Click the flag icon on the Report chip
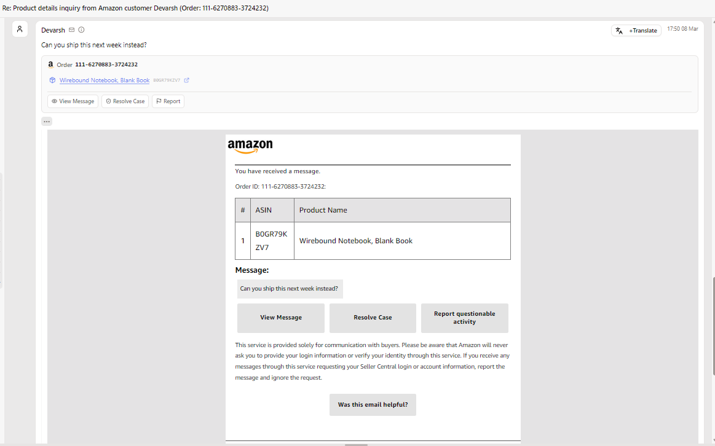The height and width of the screenshot is (446, 715). (x=157, y=101)
